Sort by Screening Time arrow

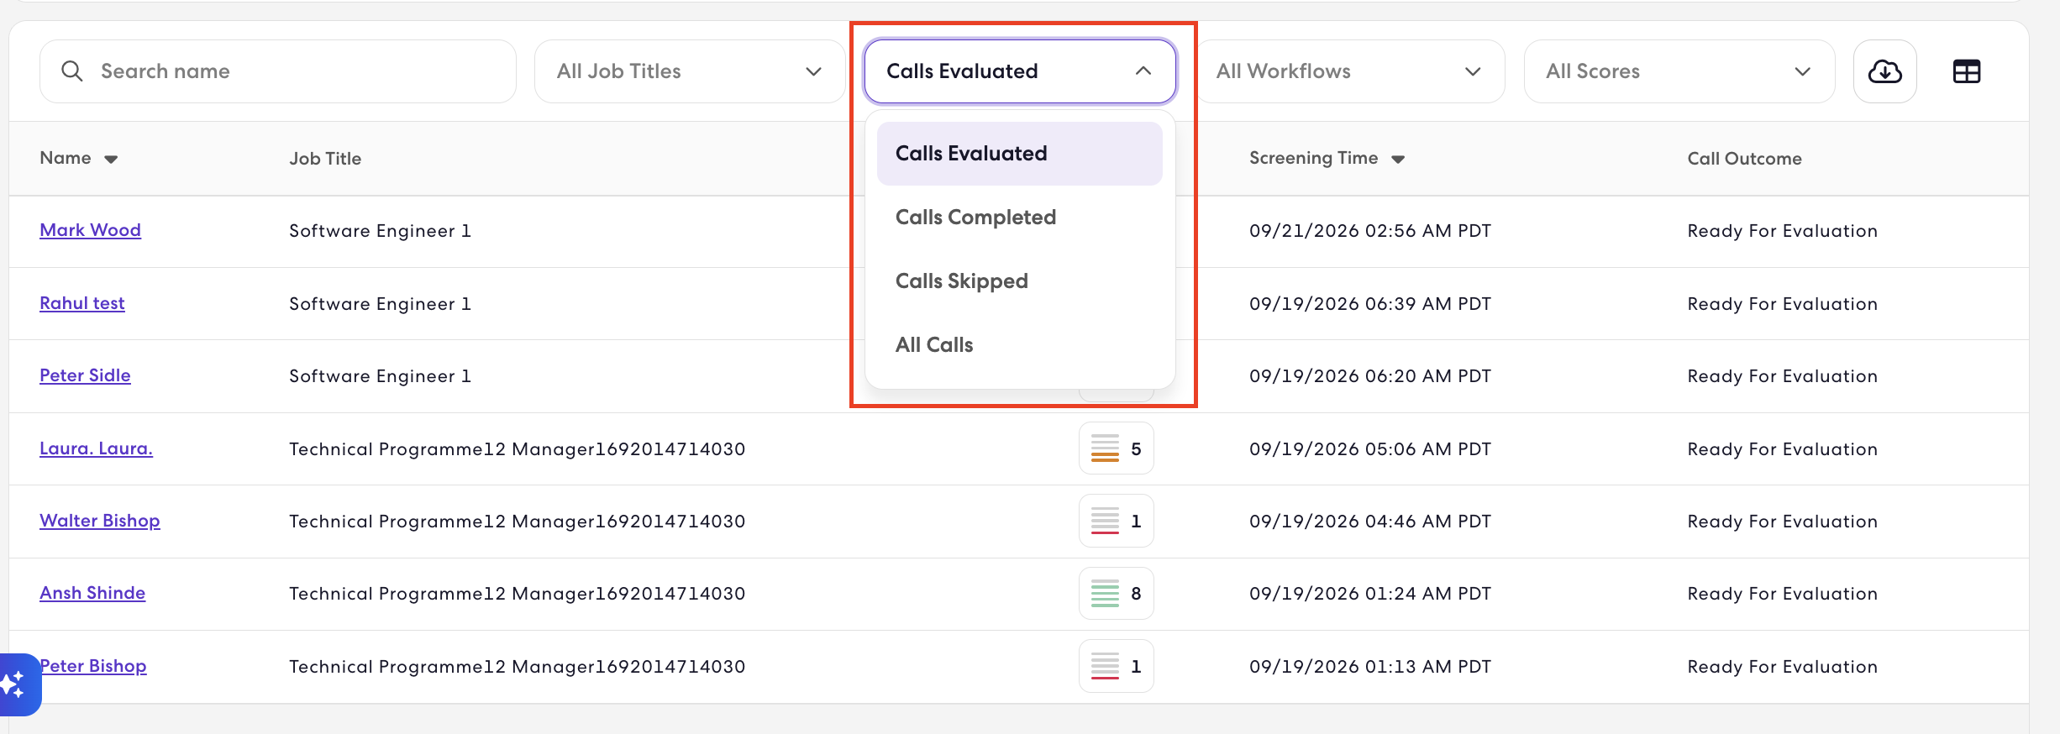click(x=1398, y=159)
